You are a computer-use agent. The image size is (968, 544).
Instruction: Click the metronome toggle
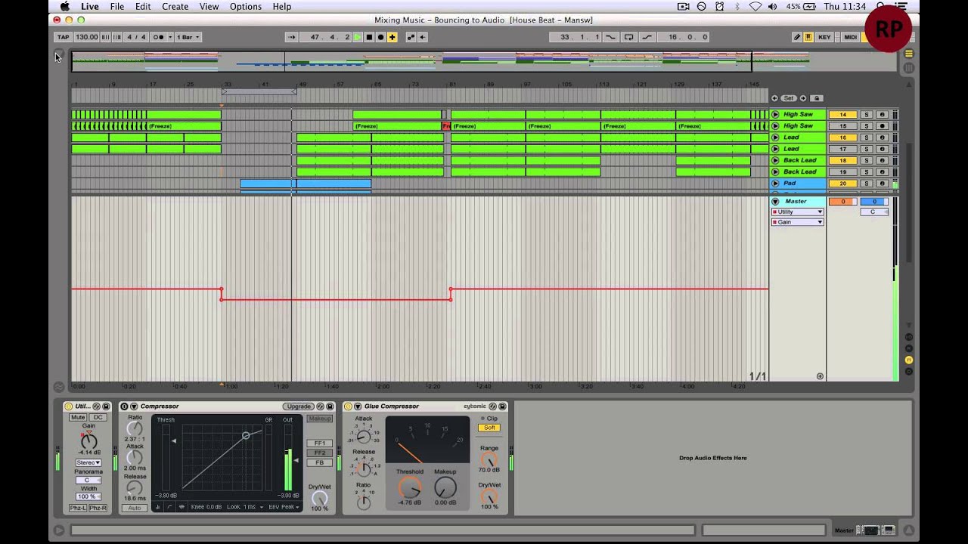click(158, 37)
